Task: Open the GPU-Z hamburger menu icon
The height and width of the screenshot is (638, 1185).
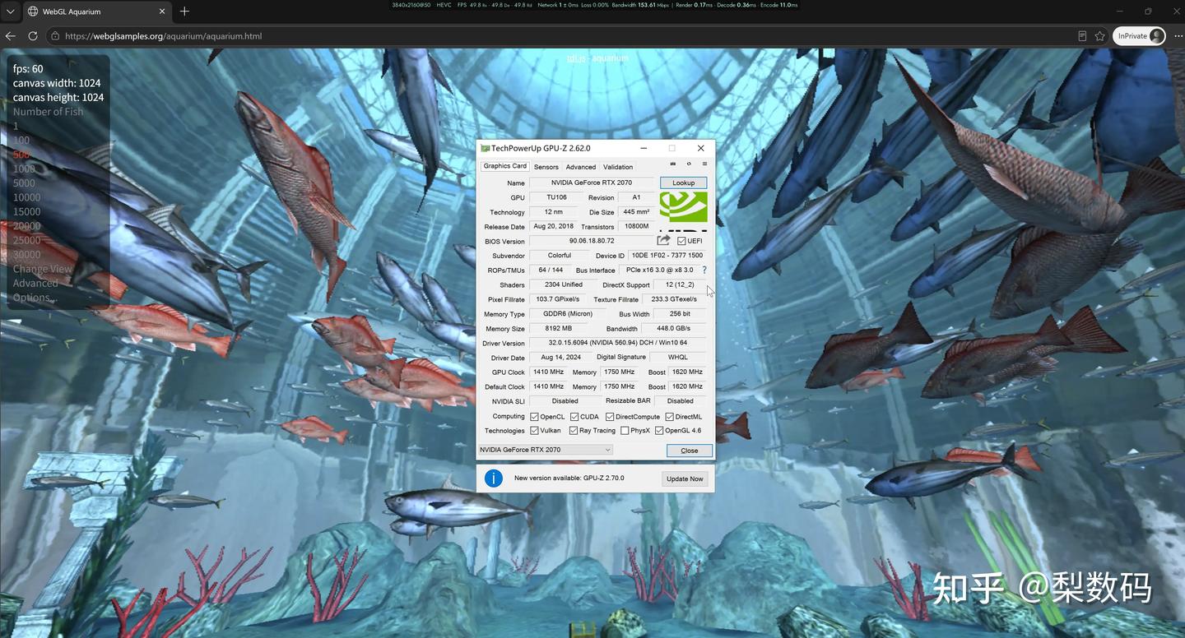Action: click(704, 164)
